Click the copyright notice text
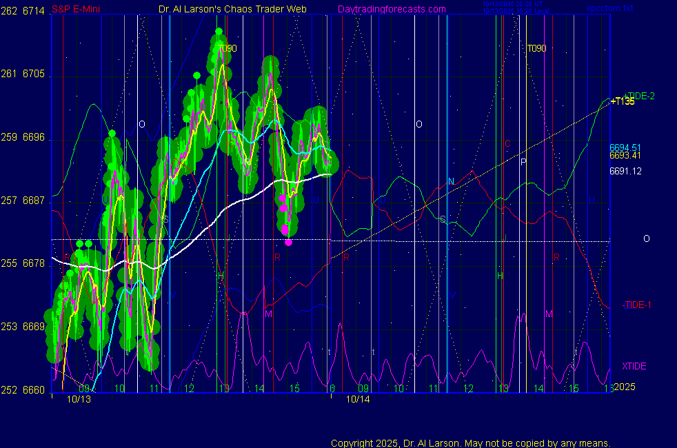The image size is (677, 448). [x=471, y=443]
